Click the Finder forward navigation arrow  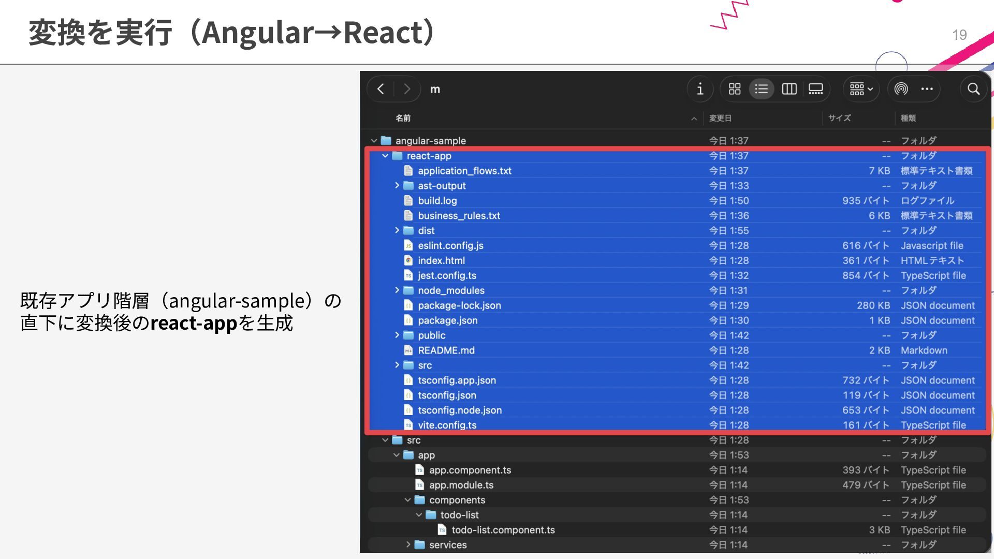[x=407, y=89]
